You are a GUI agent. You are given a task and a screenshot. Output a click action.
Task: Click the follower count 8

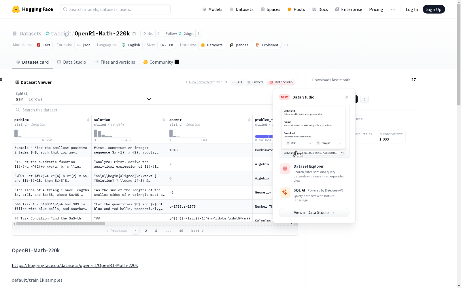198,33
